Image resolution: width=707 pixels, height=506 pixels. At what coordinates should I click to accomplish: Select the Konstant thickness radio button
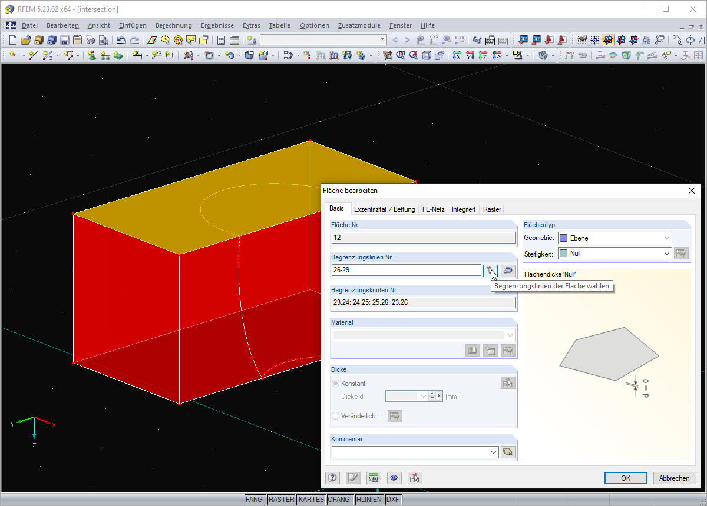[x=336, y=384]
